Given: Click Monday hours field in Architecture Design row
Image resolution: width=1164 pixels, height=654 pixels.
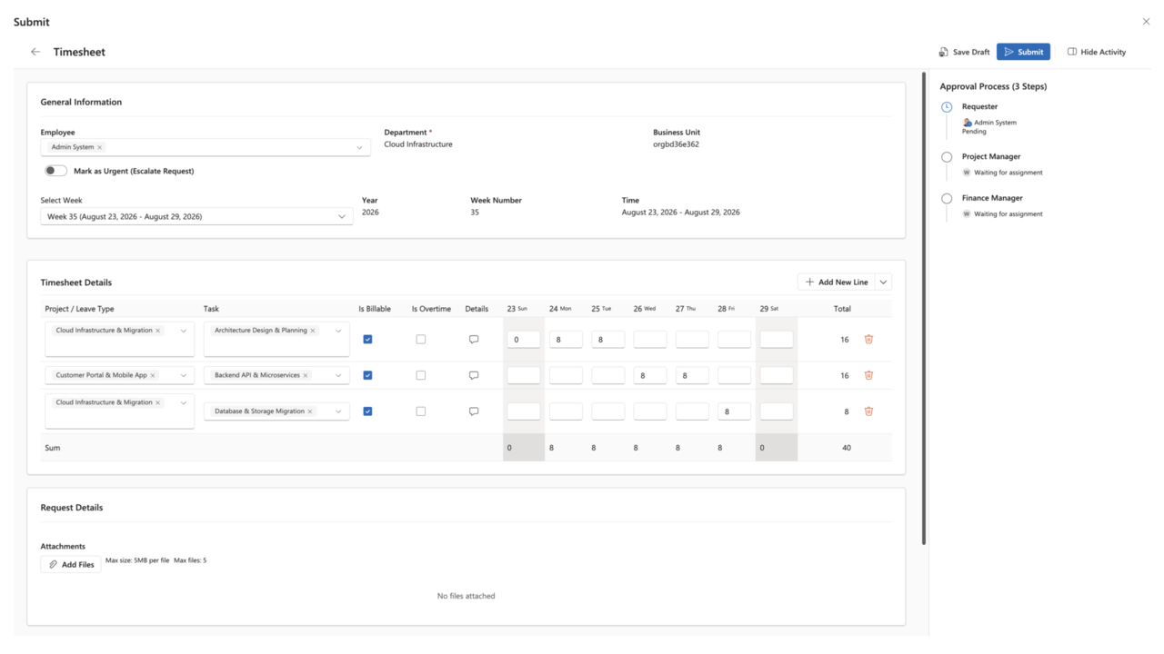Looking at the screenshot, I should click(566, 340).
